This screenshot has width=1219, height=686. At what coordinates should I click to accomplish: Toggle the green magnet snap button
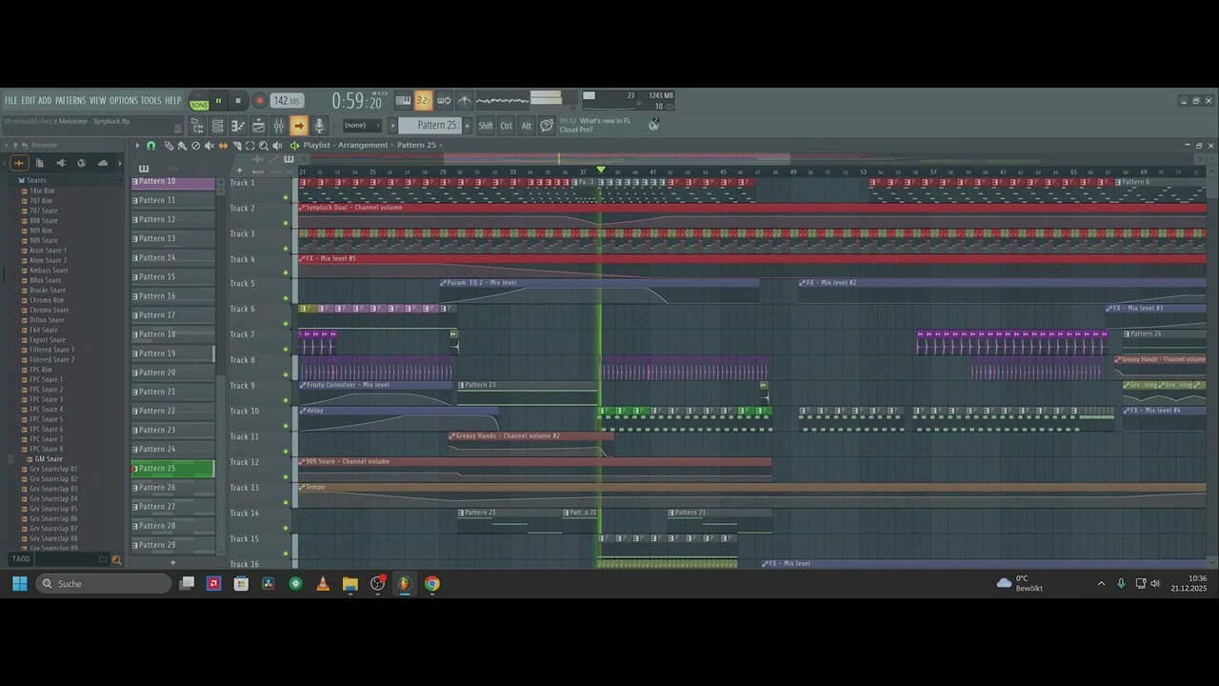pos(150,146)
